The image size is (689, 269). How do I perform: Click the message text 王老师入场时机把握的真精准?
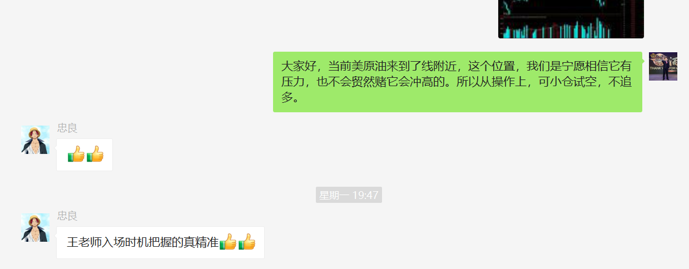(143, 242)
